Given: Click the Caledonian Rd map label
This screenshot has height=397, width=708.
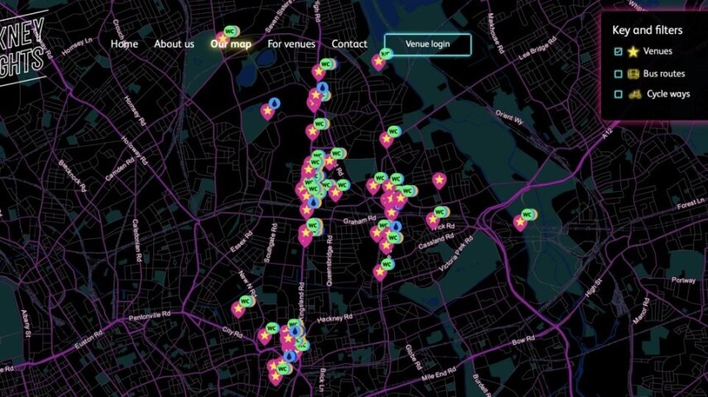Looking at the screenshot, I should 137,242.
